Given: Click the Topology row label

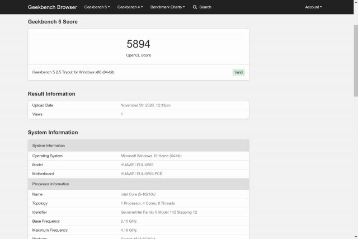Looking at the screenshot, I should click(x=40, y=203).
